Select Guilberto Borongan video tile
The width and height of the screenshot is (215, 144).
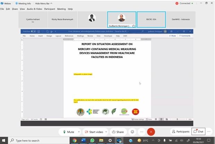pos(122,19)
